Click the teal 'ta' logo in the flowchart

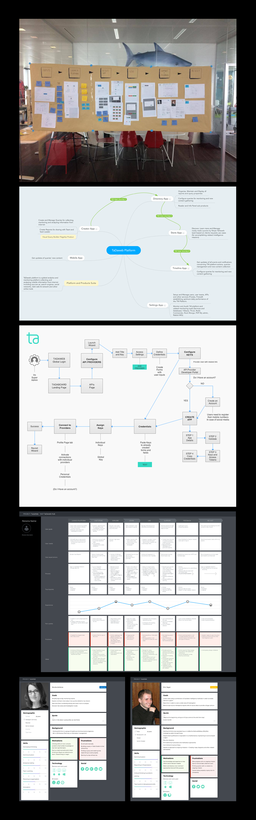pos(33,338)
